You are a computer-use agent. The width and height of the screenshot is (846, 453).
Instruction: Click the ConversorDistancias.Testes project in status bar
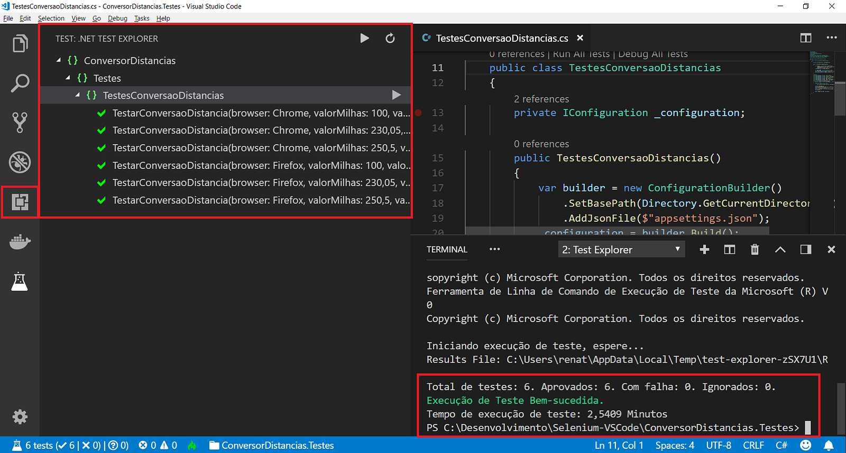pyautogui.click(x=271, y=445)
